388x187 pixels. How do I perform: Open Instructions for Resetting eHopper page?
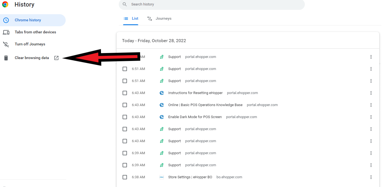coord(195,93)
